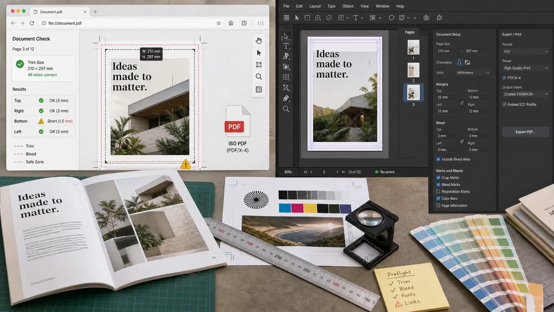Screen dimensions: 554x312
Task: Select page 2 thumbnail in Pages panel
Action: click(413, 70)
